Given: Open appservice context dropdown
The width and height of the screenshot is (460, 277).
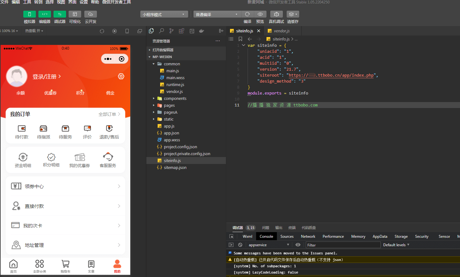Looking at the screenshot, I should (269, 245).
